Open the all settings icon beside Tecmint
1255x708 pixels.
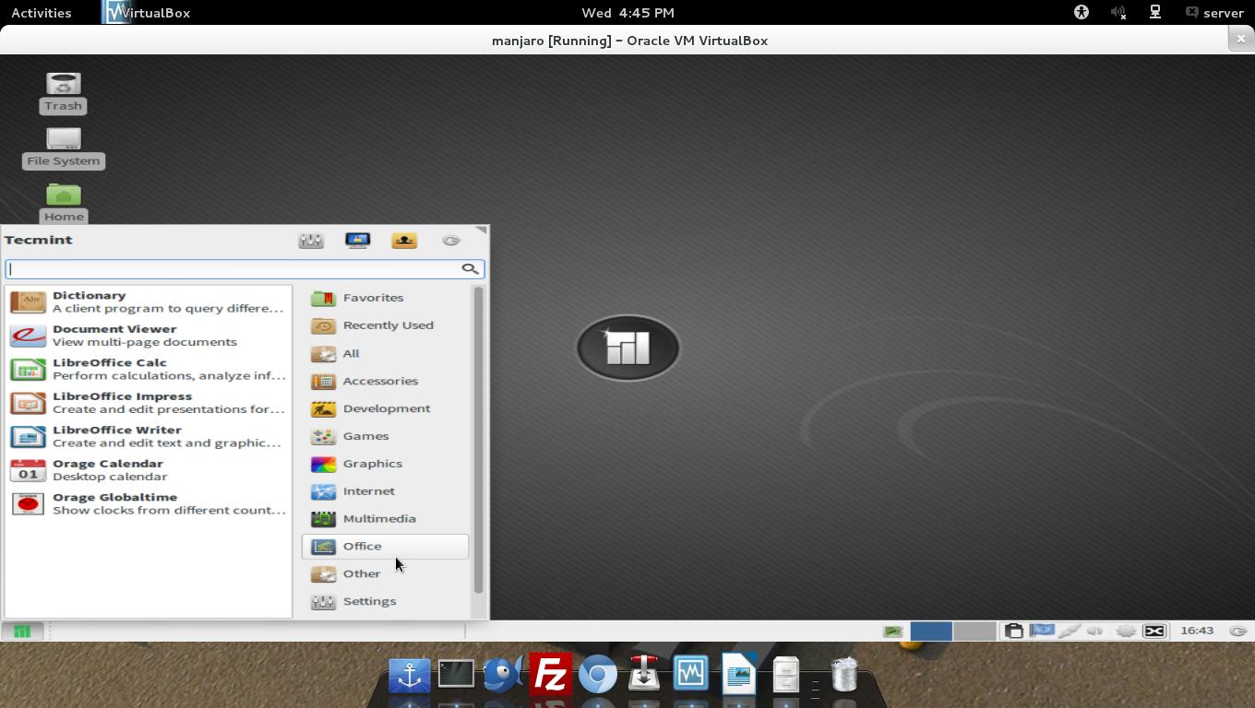[x=311, y=241]
